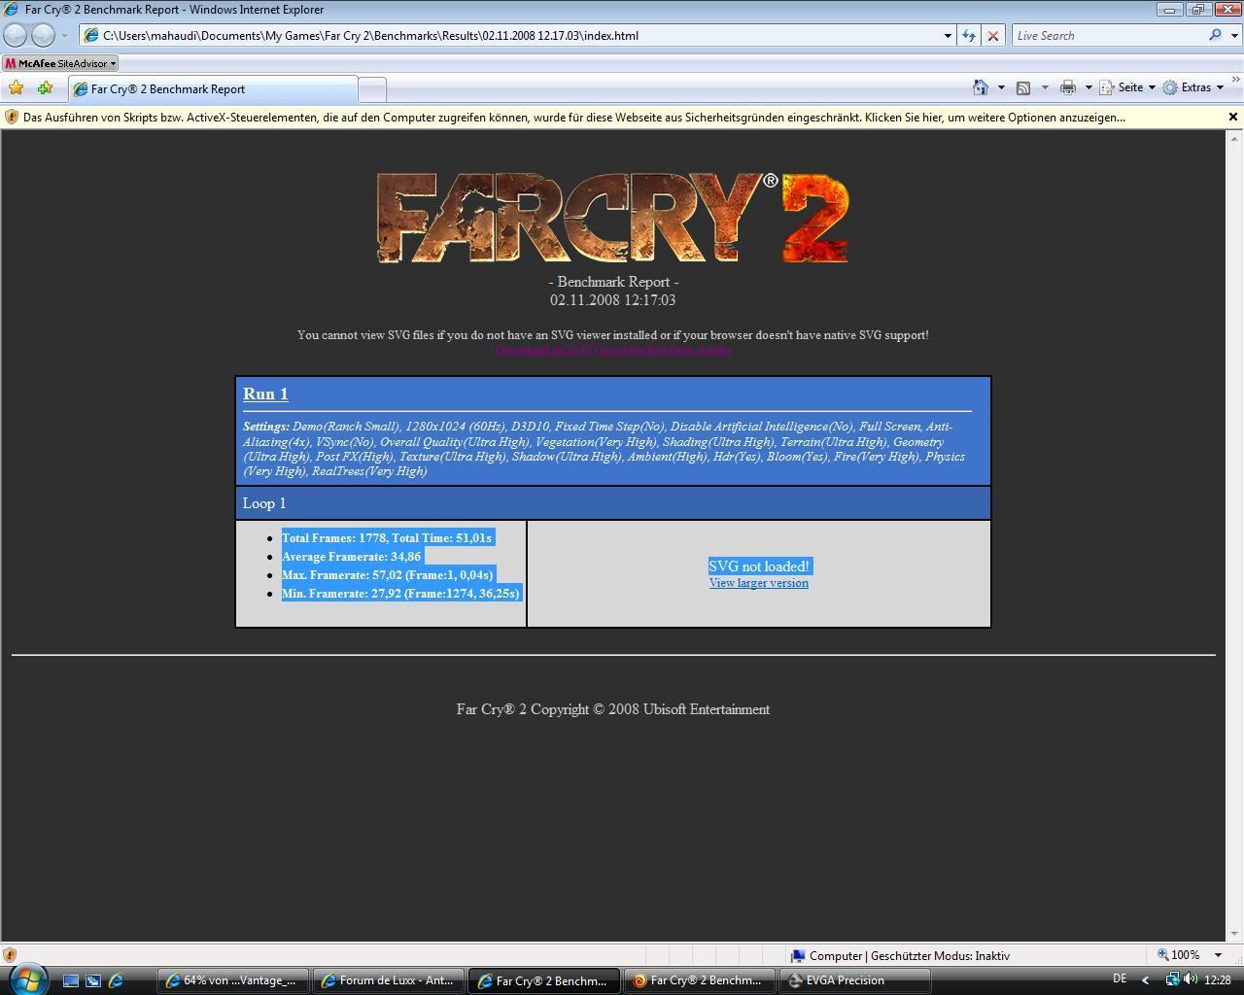Click the network tray icon
The image size is (1244, 995).
pyautogui.click(x=1173, y=979)
